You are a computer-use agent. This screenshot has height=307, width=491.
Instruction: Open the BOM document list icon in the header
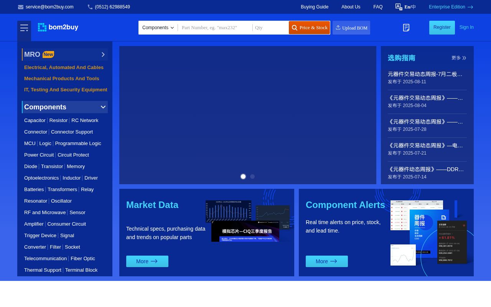pos(406,28)
